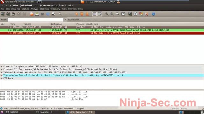The width and height of the screenshot is (204, 114).
Task: Open the Edit menu
Action: (8, 9)
